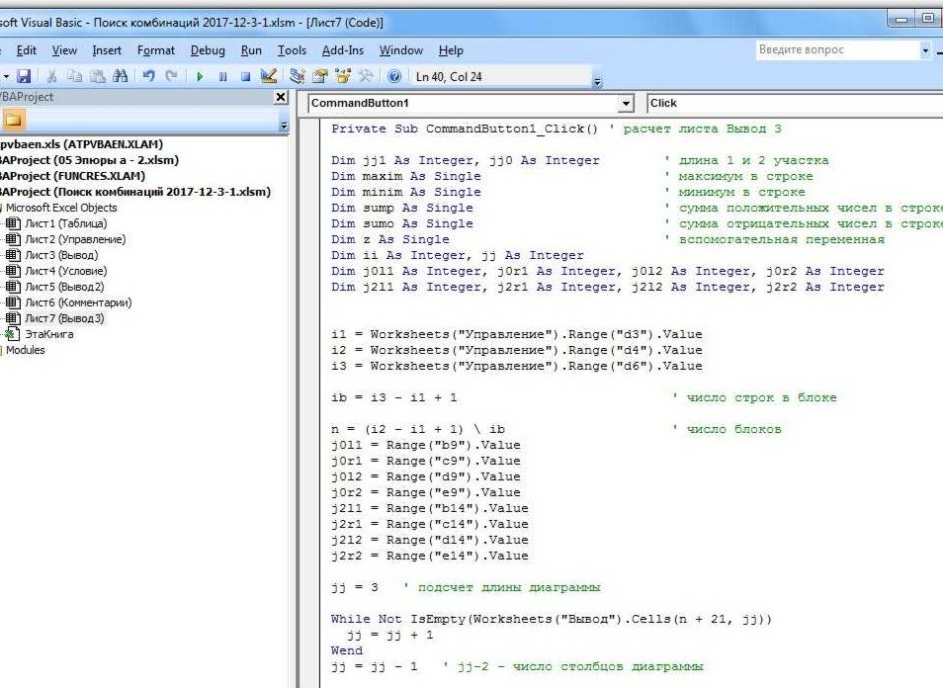Open the Add-Ins menu
943x688 pixels.
click(x=343, y=50)
